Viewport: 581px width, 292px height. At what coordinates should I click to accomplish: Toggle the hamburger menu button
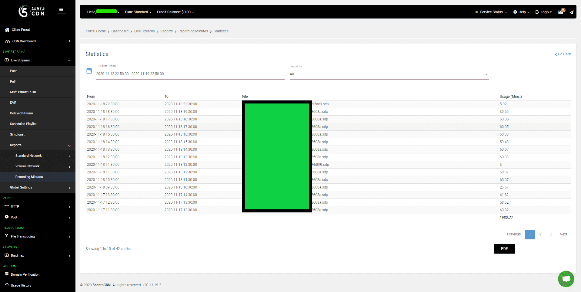click(61, 9)
